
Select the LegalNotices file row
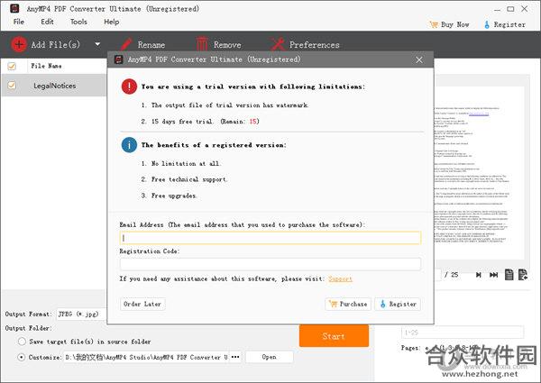click(x=54, y=85)
